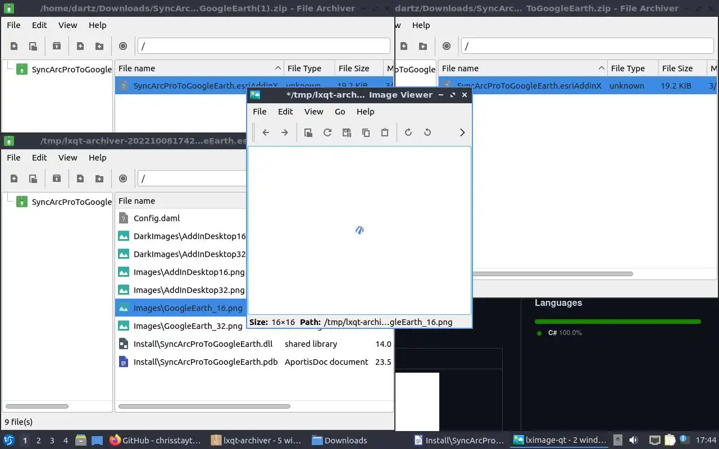This screenshot has width=719, height=449.
Task: Switch to virtual desktop 2
Action: pyautogui.click(x=38, y=441)
